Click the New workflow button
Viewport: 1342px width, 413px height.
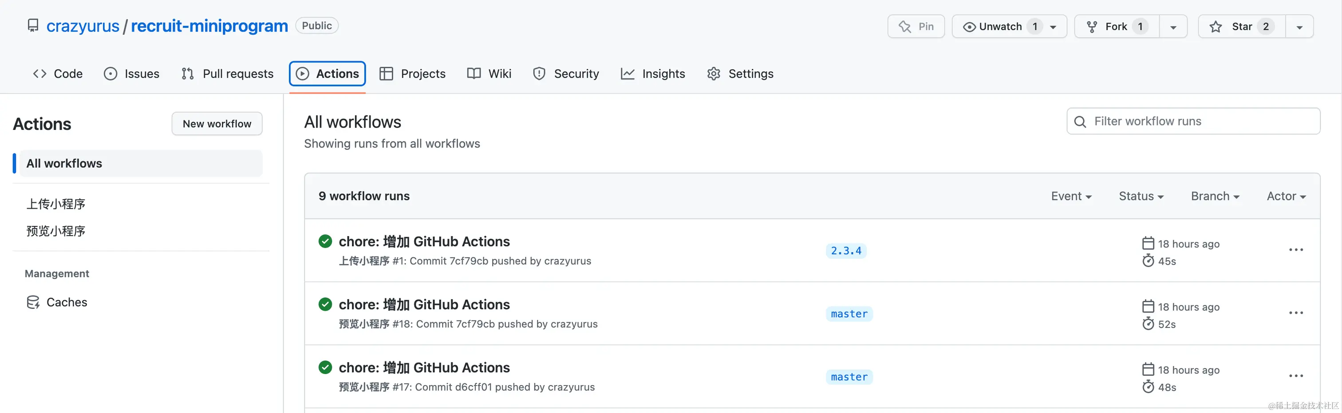[x=217, y=124]
